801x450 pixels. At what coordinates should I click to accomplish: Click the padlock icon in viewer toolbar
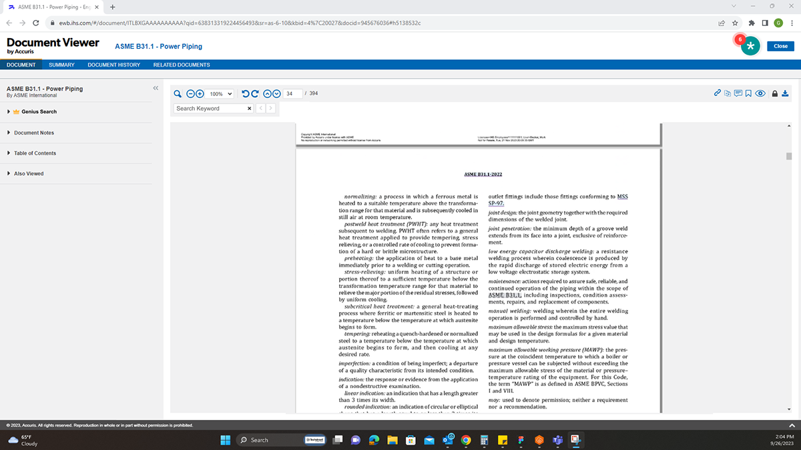775,93
